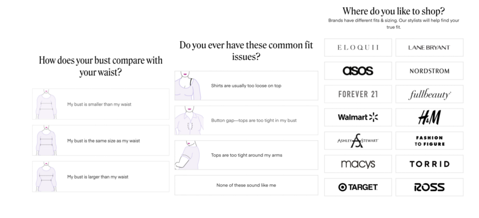Choose the larger bust figure illustration
Viewport: 479px width, 218px height.
[x=45, y=176]
